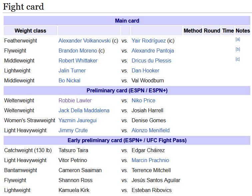This screenshot has width=252, height=196.
Task: Jump to footnote [b] reference
Action: tap(238, 49)
